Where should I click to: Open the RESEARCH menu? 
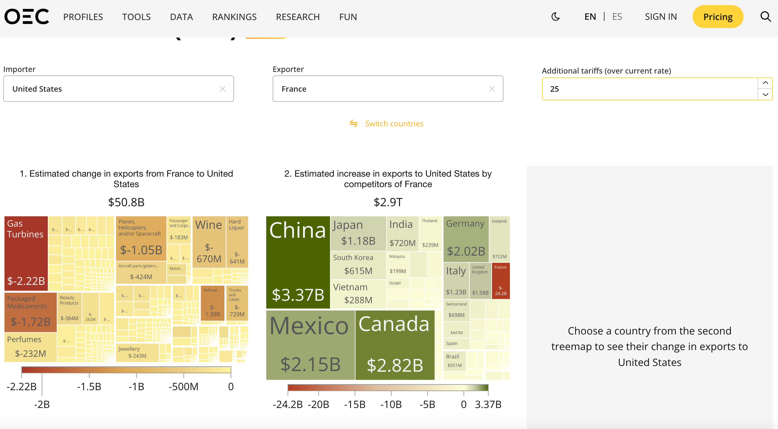(298, 17)
